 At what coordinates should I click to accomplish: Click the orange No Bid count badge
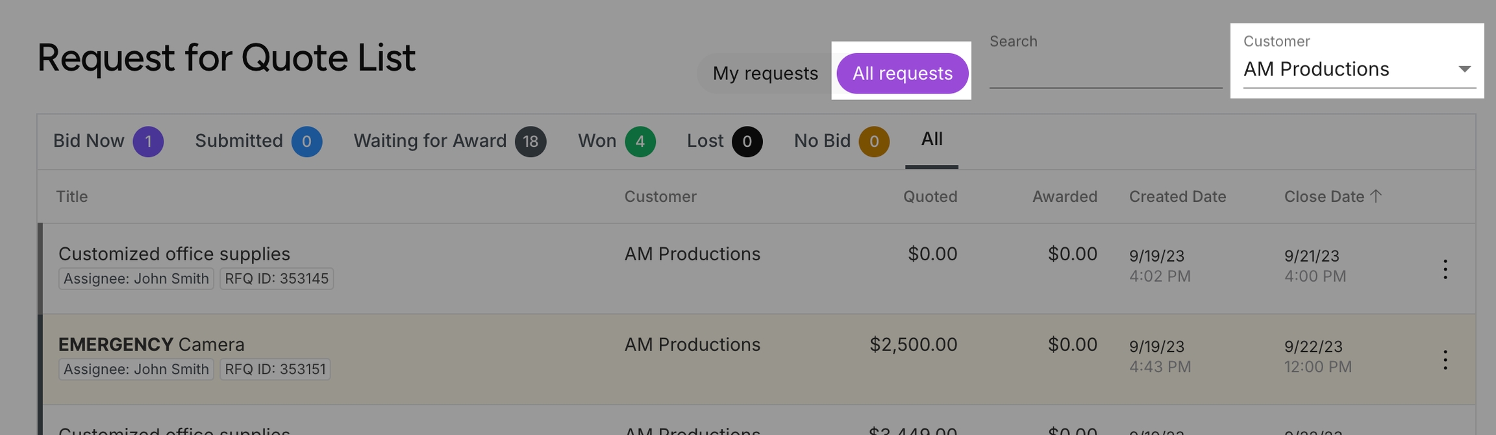pos(874,142)
